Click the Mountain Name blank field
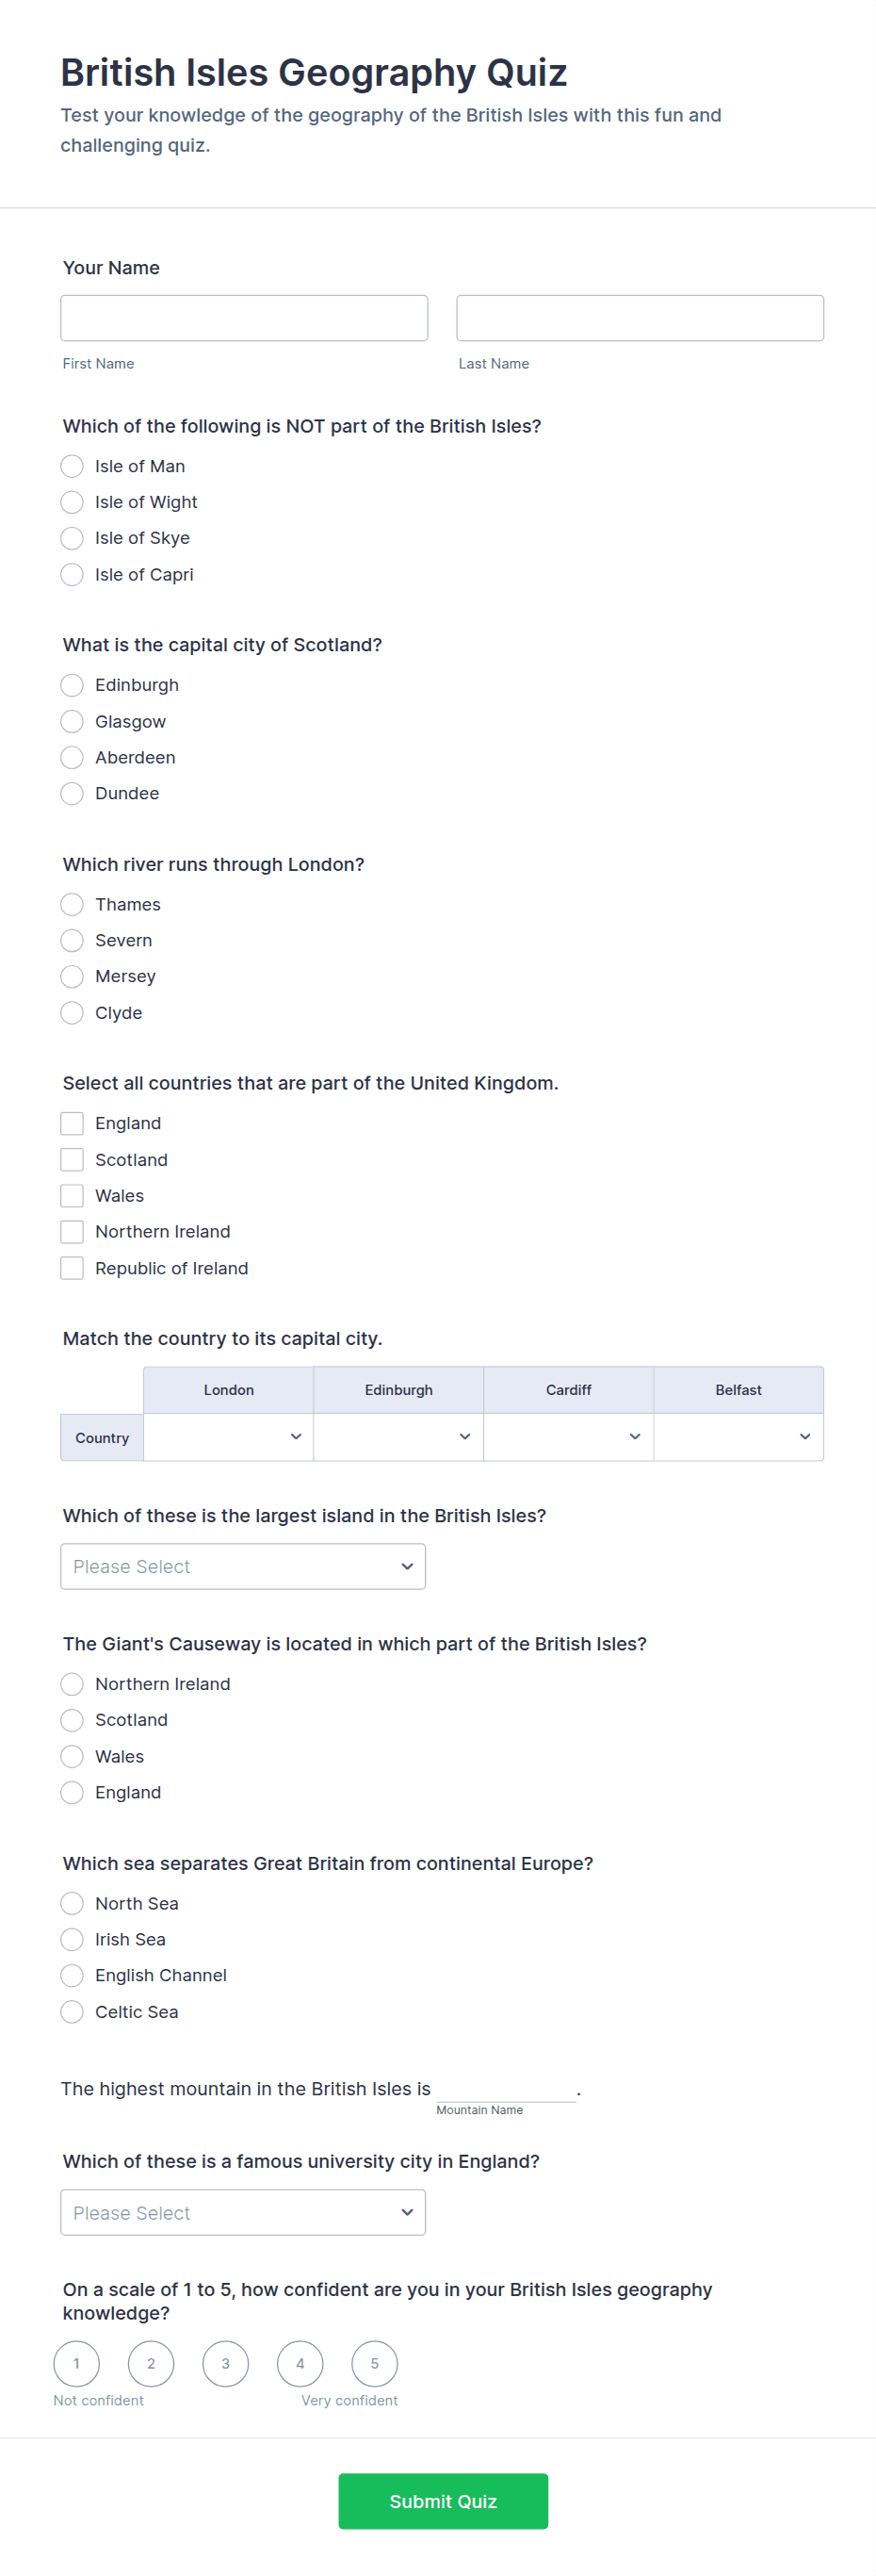Viewport: 876px width, 2576px height. click(x=507, y=2089)
